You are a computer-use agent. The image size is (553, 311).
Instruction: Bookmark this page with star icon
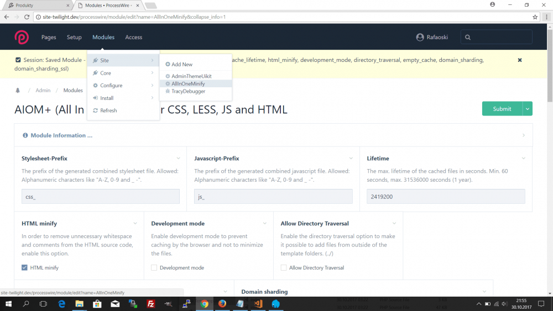coord(535,17)
